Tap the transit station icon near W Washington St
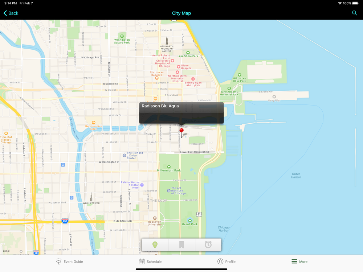363x272 pixels. 63,165
